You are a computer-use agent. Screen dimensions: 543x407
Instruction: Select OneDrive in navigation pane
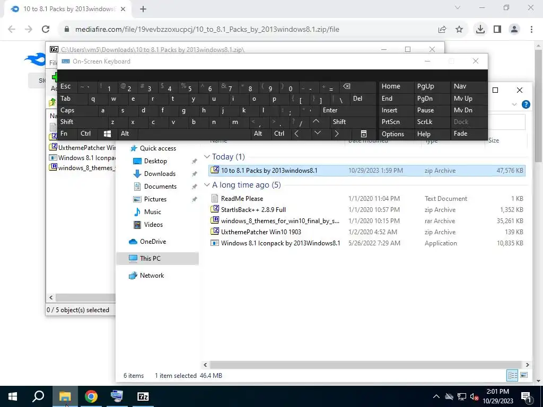pyautogui.click(x=153, y=242)
